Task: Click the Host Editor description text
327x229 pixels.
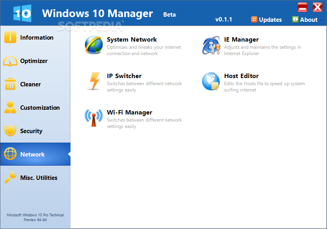Action: [264, 87]
